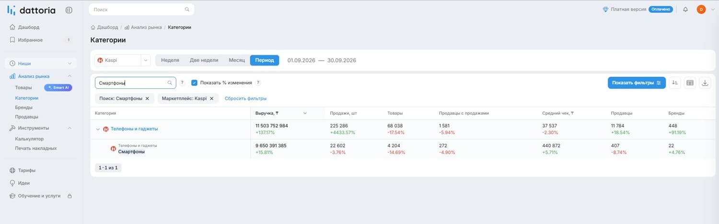Select the Две недели period tab
719x224 pixels.
(204, 60)
